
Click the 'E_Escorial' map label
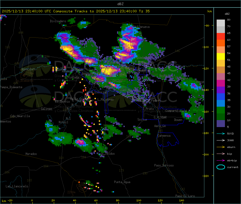pyautogui.click(x=99, y=92)
